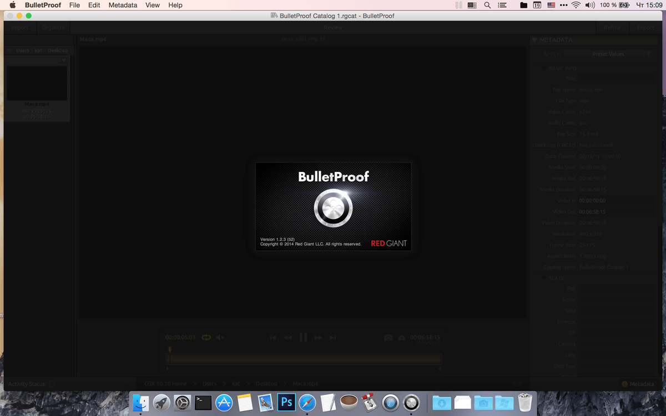Screen dimensions: 666x416
Task: Click kat in the browser path
Action: pyautogui.click(x=39, y=50)
